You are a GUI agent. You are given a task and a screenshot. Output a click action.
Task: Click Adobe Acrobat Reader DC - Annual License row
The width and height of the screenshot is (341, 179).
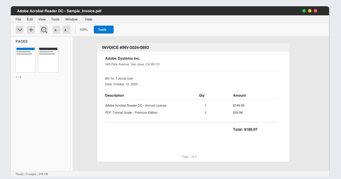click(136, 105)
